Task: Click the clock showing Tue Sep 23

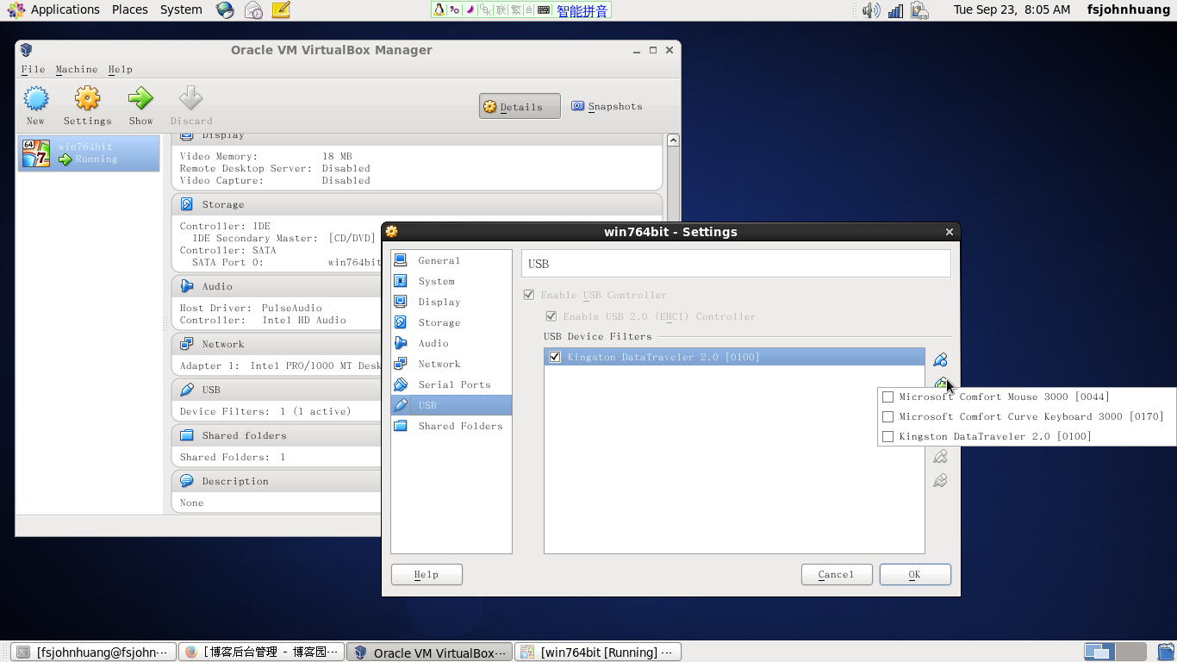Action: click(1012, 9)
